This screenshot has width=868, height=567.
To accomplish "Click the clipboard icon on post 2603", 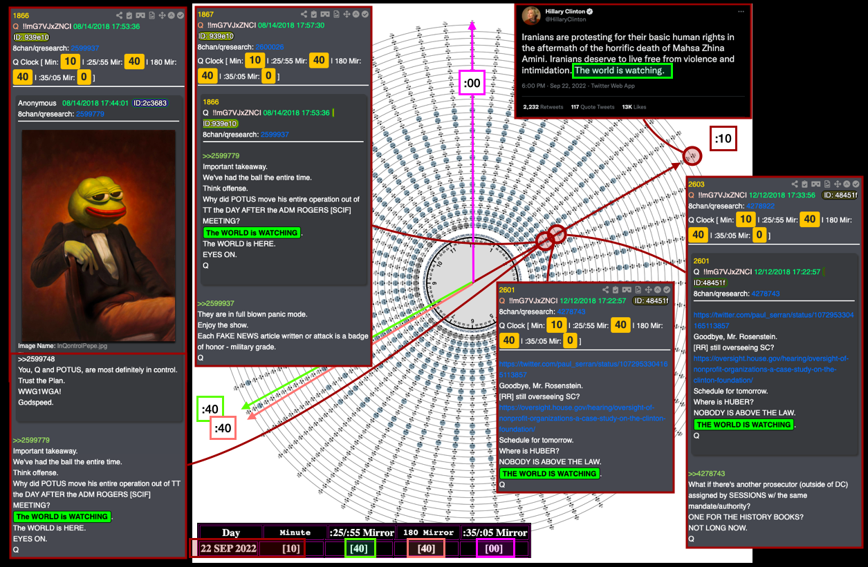I will 805,184.
